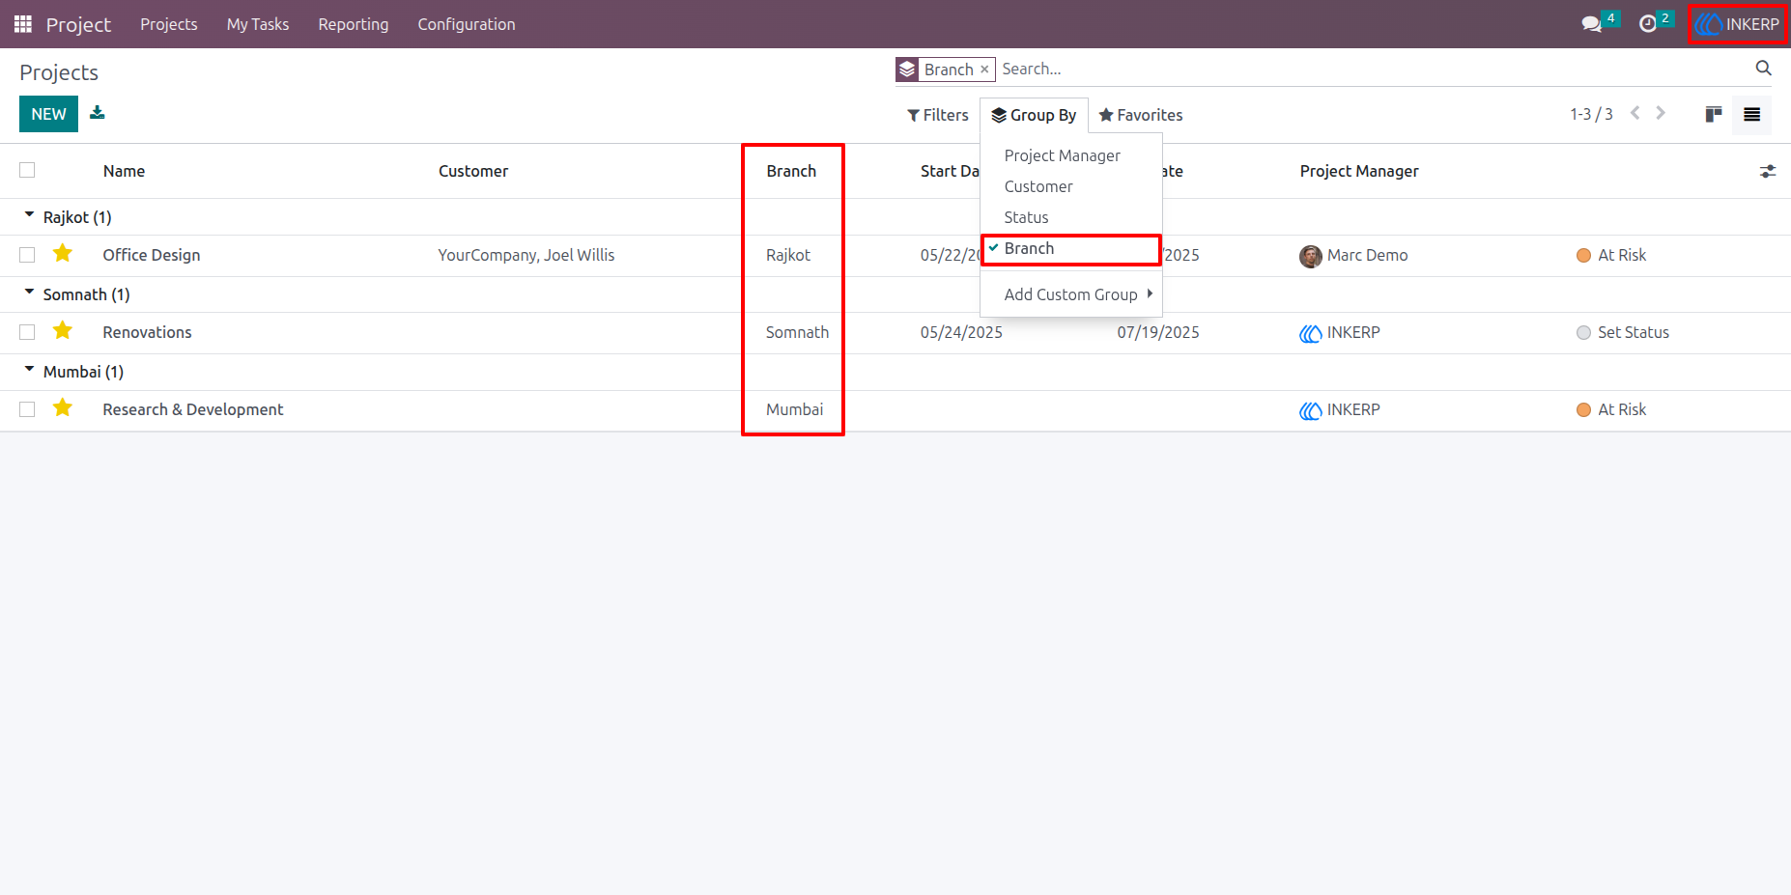Image resolution: width=1791 pixels, height=895 pixels.
Task: Tick the Research & Development row checkbox
Action: pos(27,409)
